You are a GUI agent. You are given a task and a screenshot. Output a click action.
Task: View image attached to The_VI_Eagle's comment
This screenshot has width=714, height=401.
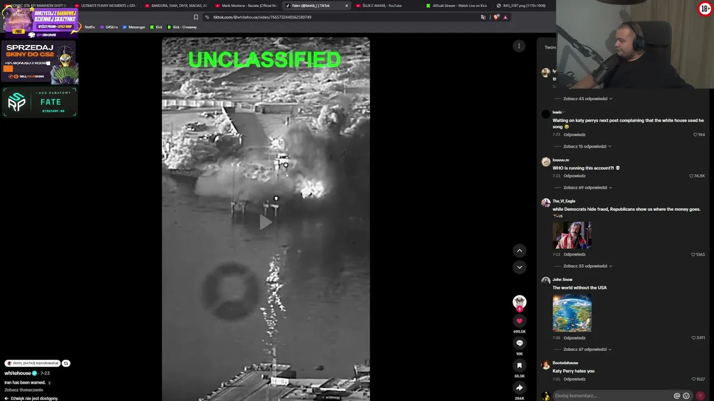point(572,234)
